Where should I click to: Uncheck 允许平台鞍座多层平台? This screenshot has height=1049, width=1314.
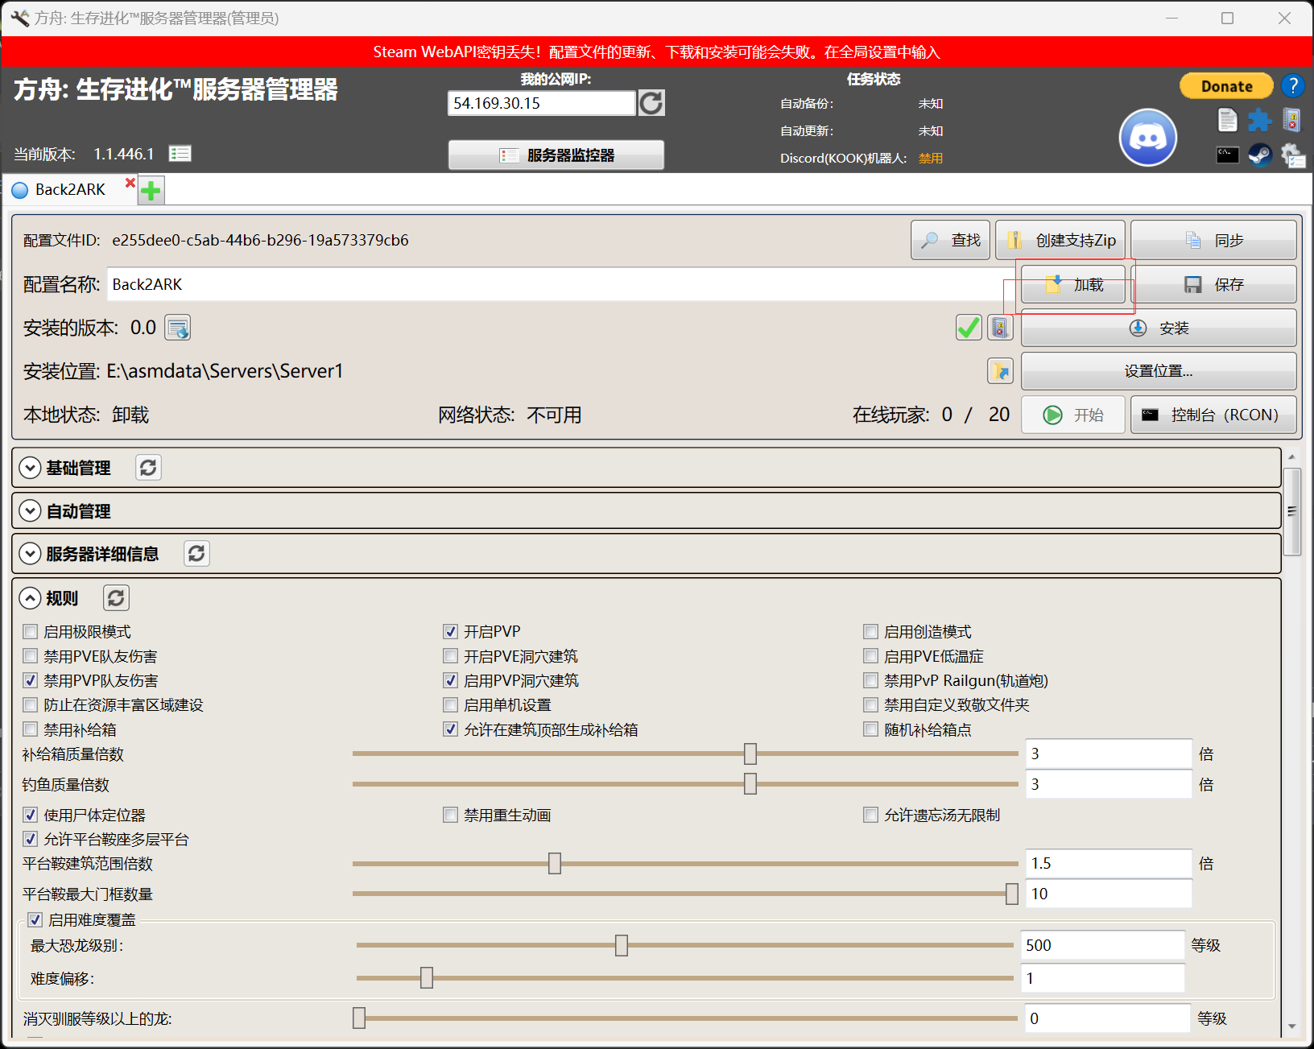pos(31,839)
